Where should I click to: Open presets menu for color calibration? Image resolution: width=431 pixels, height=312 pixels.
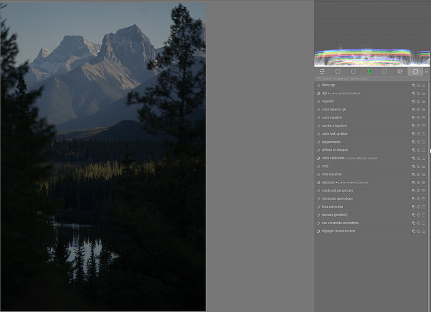[x=424, y=158]
